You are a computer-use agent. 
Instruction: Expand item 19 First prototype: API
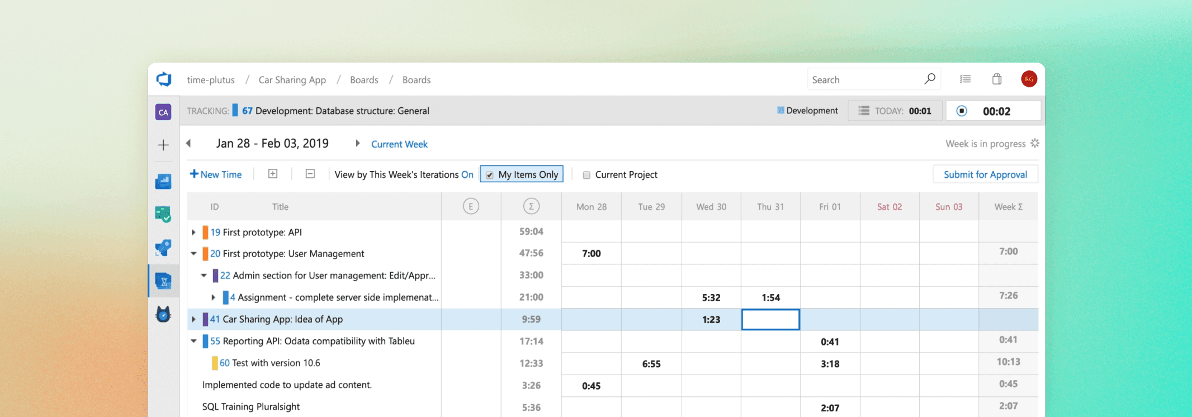[193, 232]
